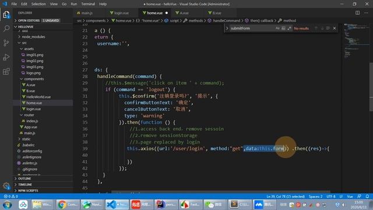Open the View menu
The width and height of the screenshot is (373, 210).
(x=54, y=4)
